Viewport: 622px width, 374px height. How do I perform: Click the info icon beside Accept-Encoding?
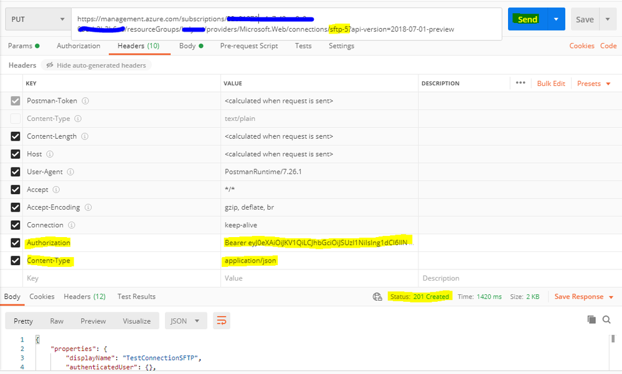click(x=88, y=207)
